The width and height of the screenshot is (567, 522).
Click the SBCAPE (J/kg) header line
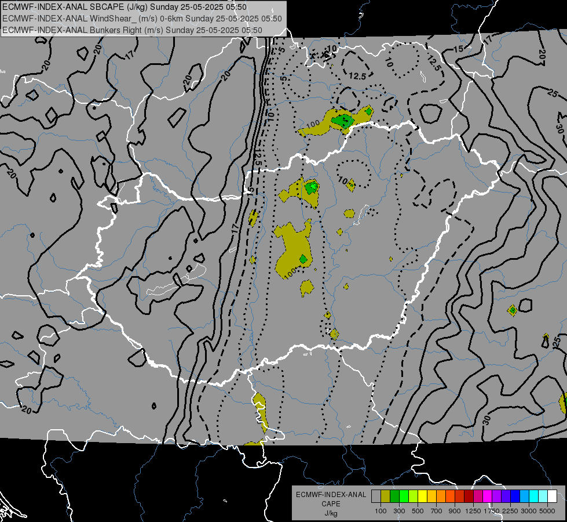pyautogui.click(x=125, y=7)
